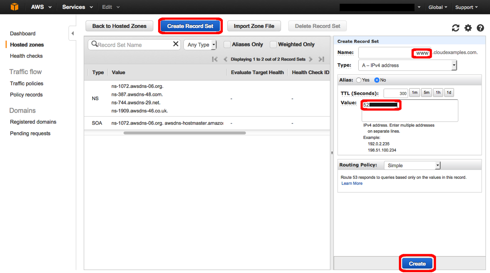The width and height of the screenshot is (490, 273).
Task: Collapse the left navigation panel arrow
Action: coord(73,33)
